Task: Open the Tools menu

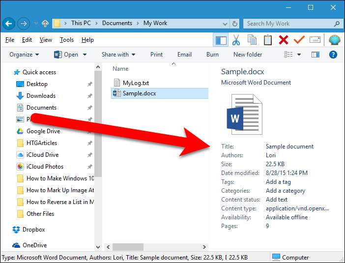Action: tap(67, 40)
